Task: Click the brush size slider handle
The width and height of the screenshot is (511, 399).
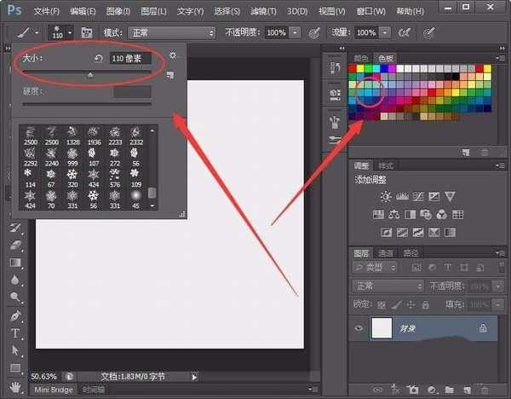Action: click(91, 74)
